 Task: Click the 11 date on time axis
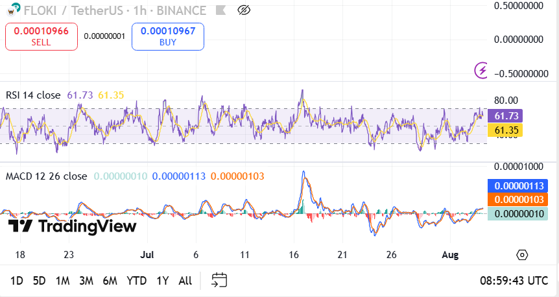pyautogui.click(x=244, y=255)
